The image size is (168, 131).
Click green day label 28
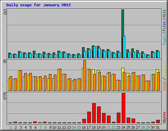pyautogui.click(x=143, y=127)
